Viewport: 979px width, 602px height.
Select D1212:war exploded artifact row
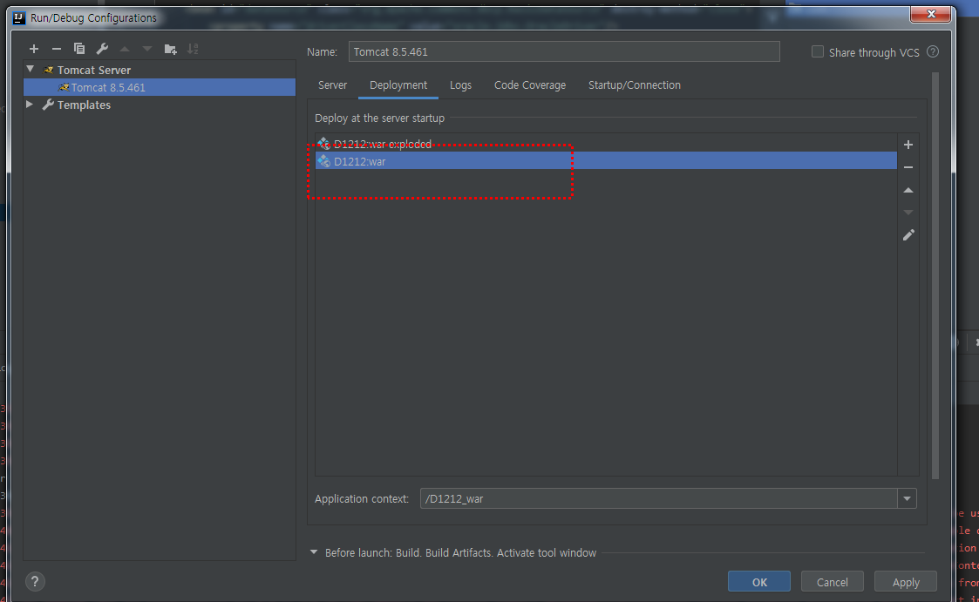click(x=606, y=144)
